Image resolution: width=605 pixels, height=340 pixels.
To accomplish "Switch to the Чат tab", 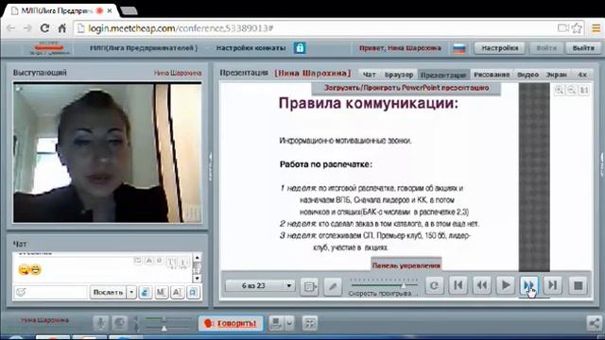I will click(x=369, y=75).
